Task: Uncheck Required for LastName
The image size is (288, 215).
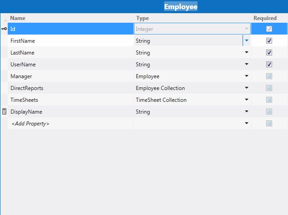Action: 269,52
